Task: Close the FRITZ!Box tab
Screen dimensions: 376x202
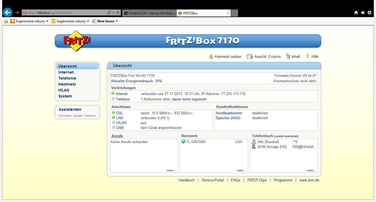Action: click(228, 13)
